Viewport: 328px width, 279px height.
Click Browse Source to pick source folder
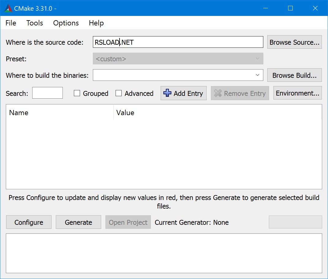point(294,42)
